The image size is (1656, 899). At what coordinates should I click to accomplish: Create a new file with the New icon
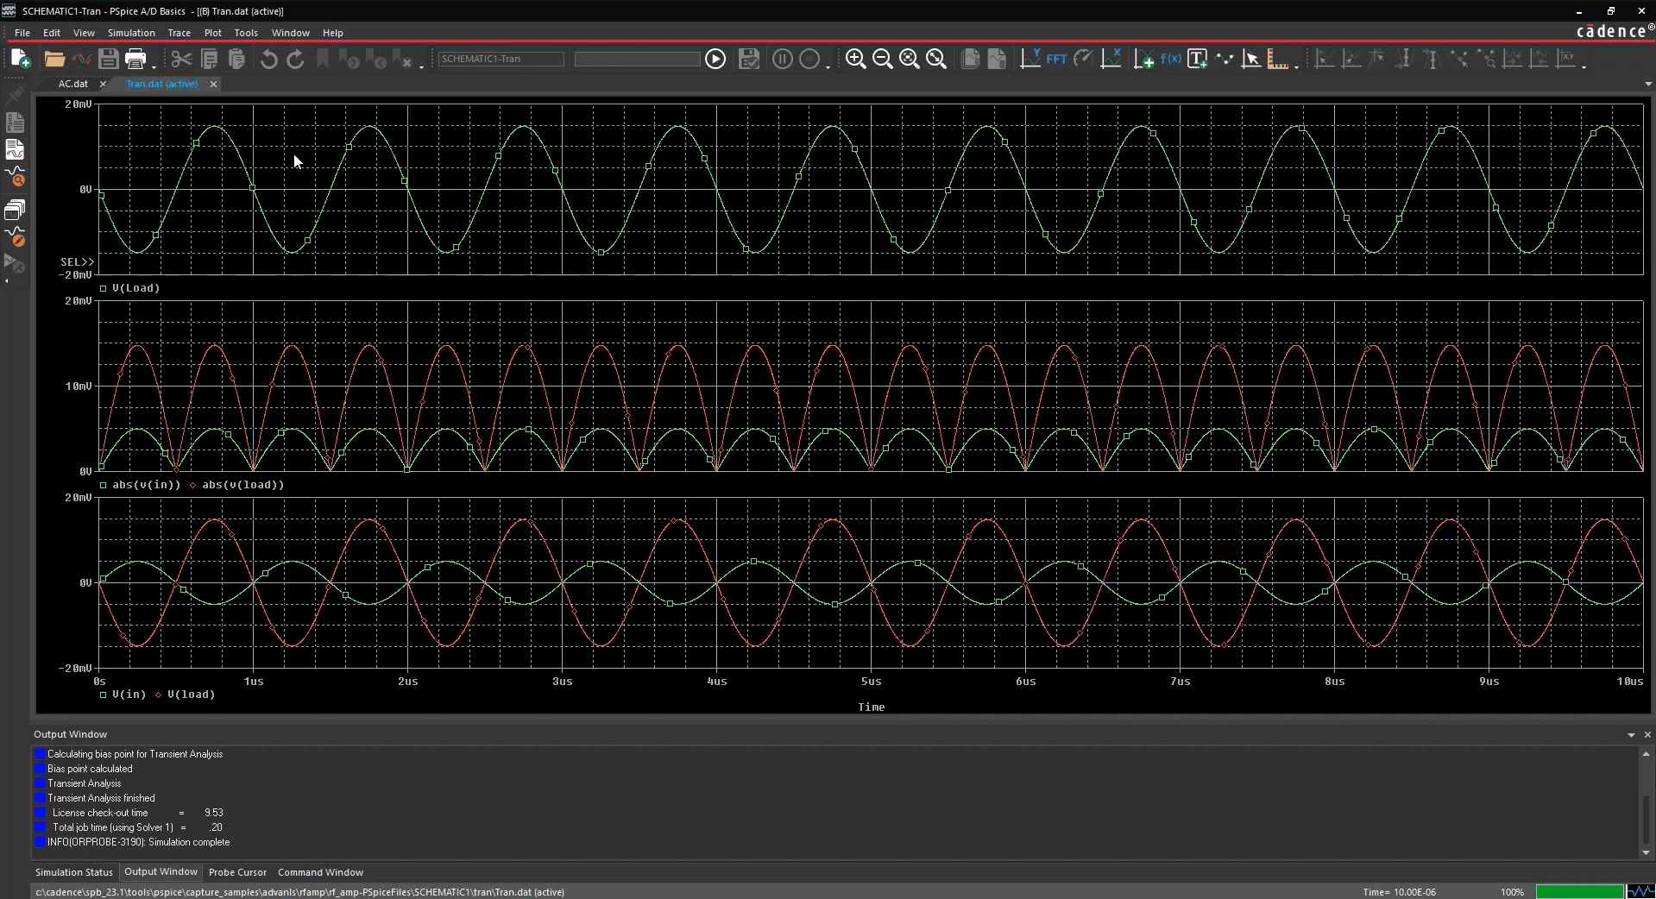21,59
